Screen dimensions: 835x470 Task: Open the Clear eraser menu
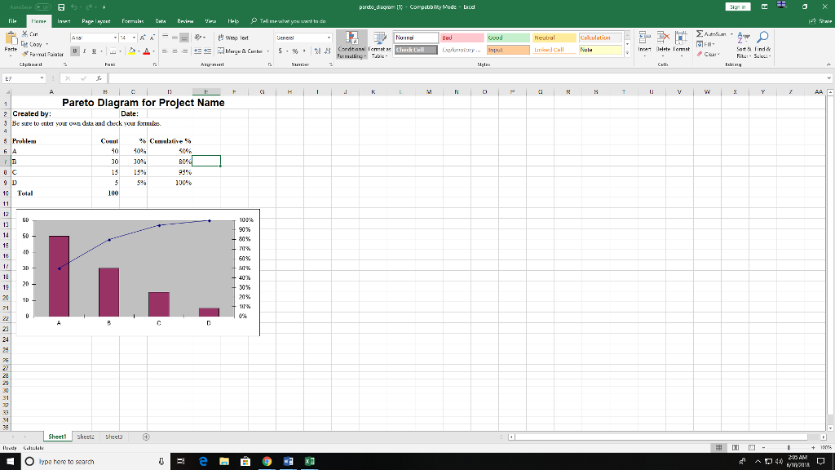coord(709,54)
